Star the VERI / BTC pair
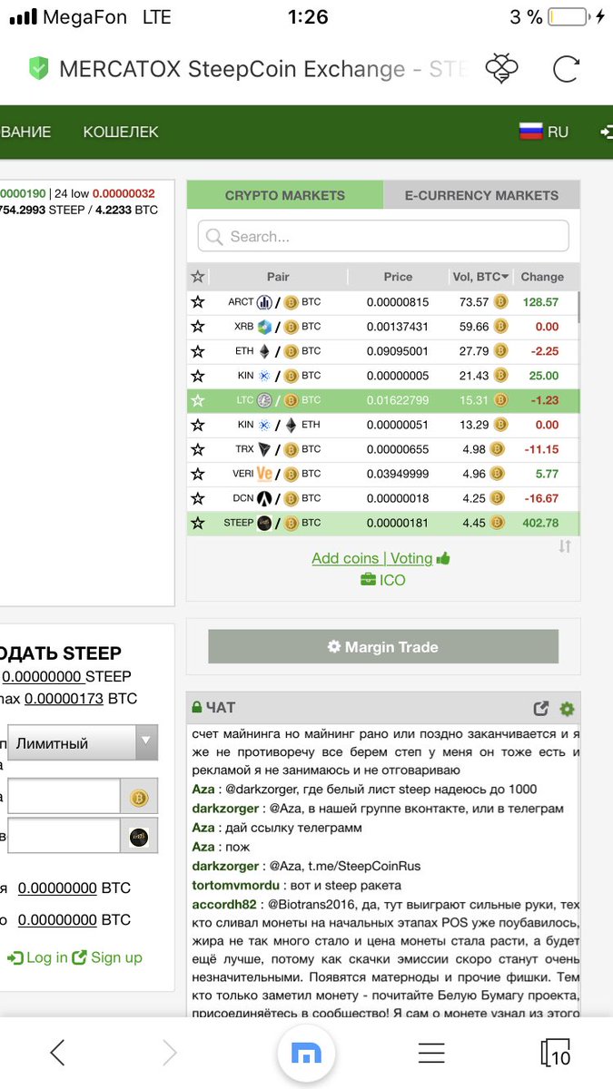613x1089 pixels. tap(198, 474)
